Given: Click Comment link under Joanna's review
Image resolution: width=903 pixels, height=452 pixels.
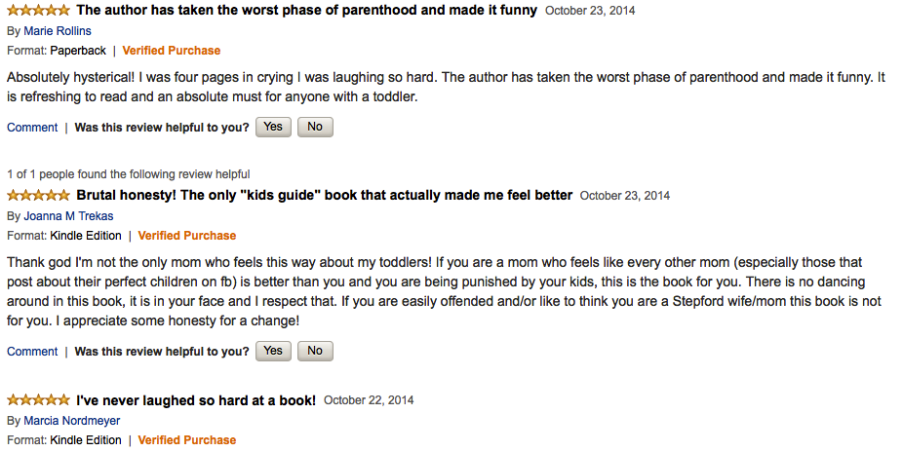Looking at the screenshot, I should click(x=32, y=352).
